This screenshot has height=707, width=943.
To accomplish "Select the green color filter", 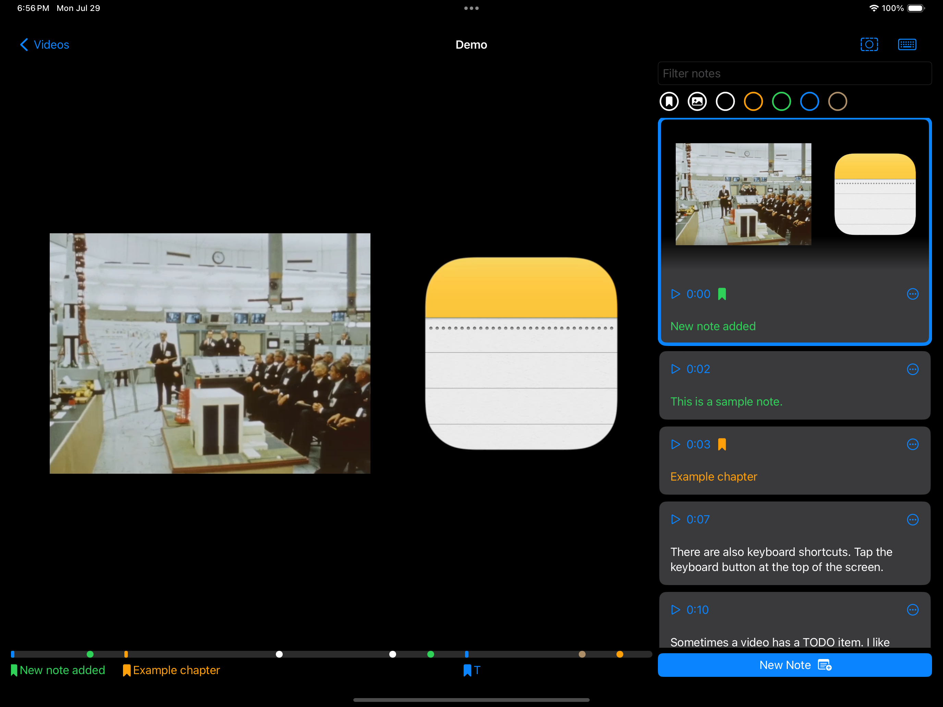I will pyautogui.click(x=781, y=101).
